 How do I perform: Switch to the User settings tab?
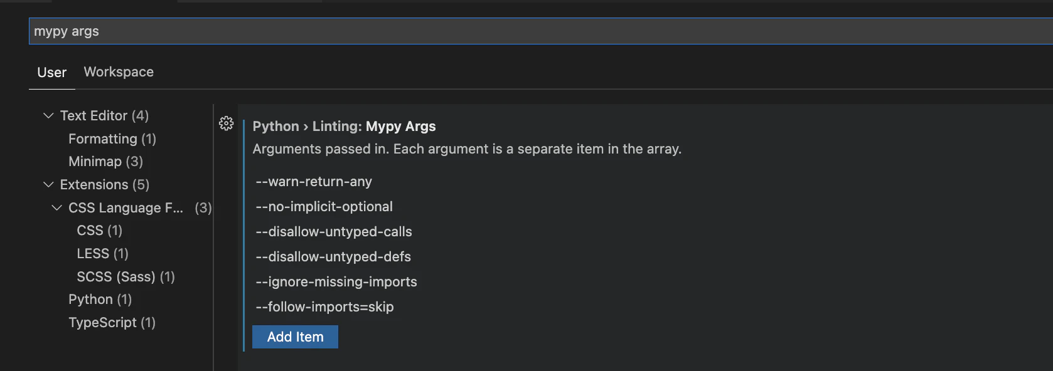(x=52, y=73)
